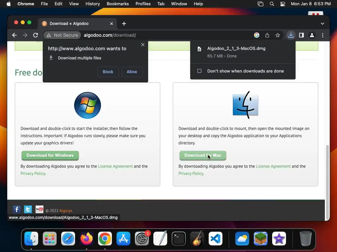The width and height of the screenshot is (337, 252).
Task: Click the browser forward arrow
Action: coord(25,35)
